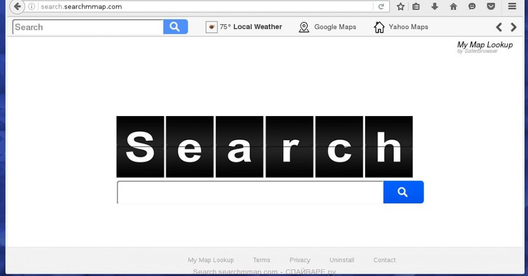Open Google Maps toolbar shortcut

point(328,27)
